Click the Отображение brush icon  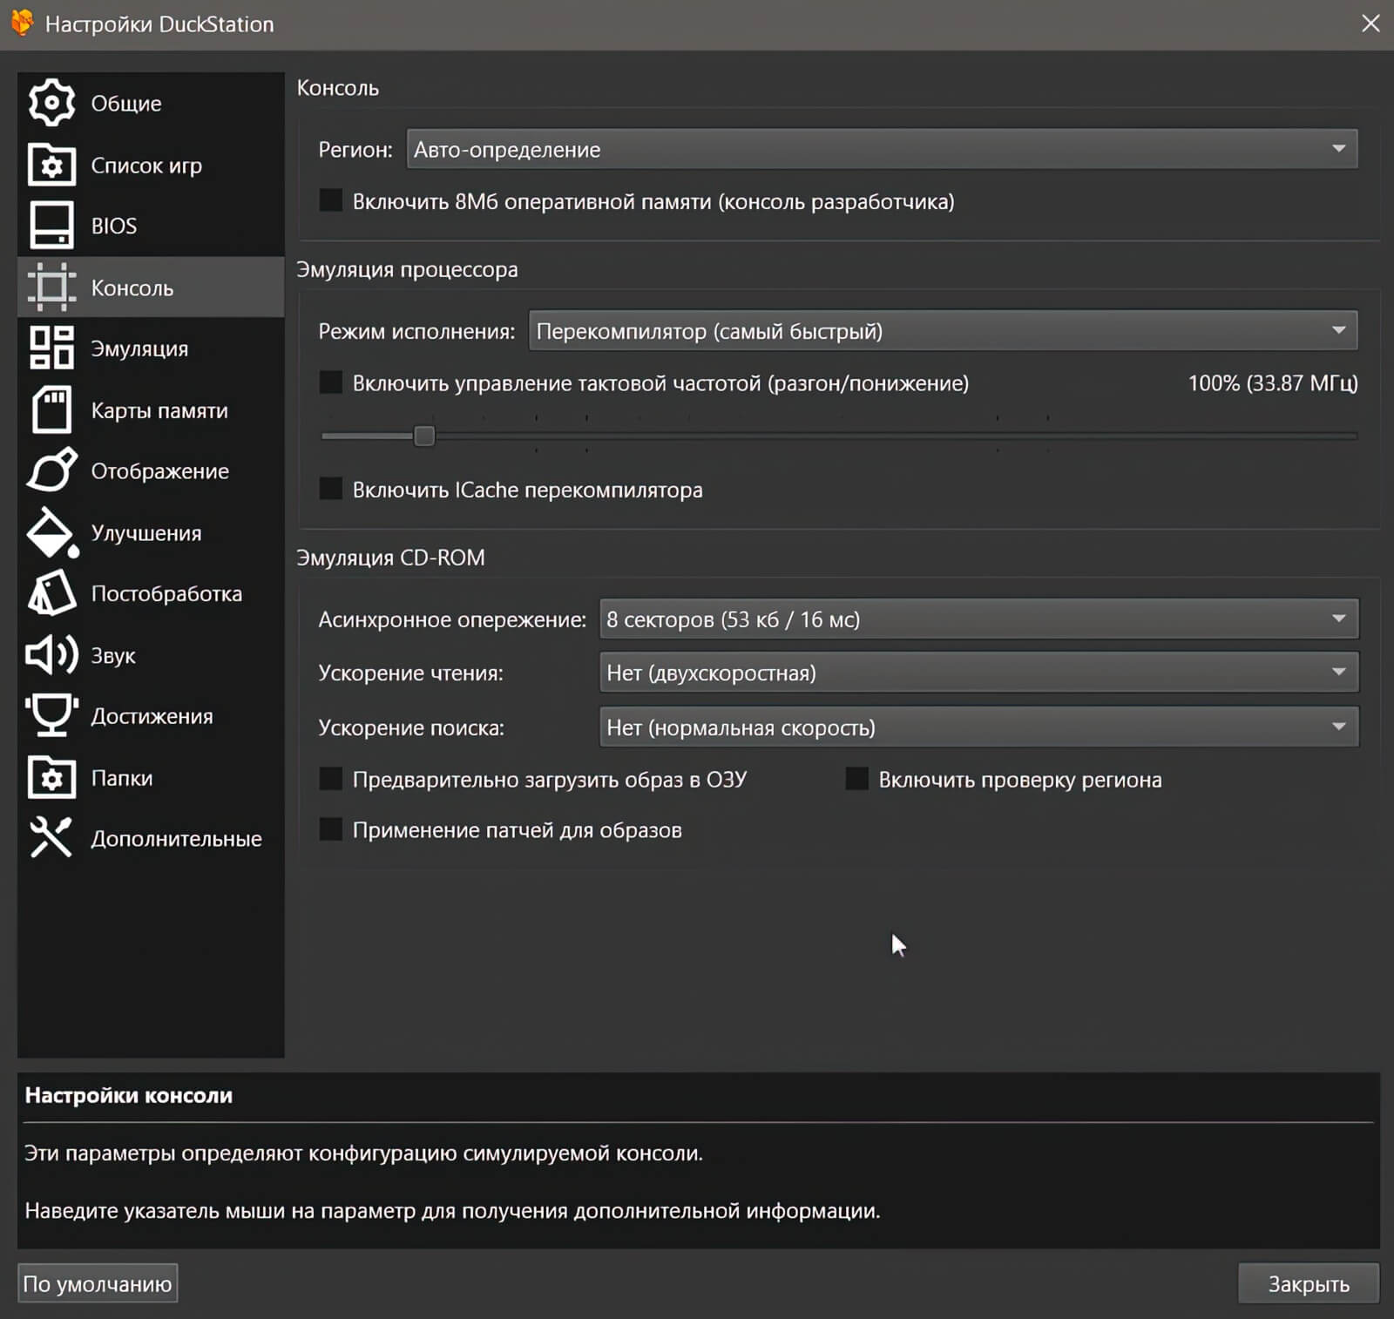[x=51, y=470]
